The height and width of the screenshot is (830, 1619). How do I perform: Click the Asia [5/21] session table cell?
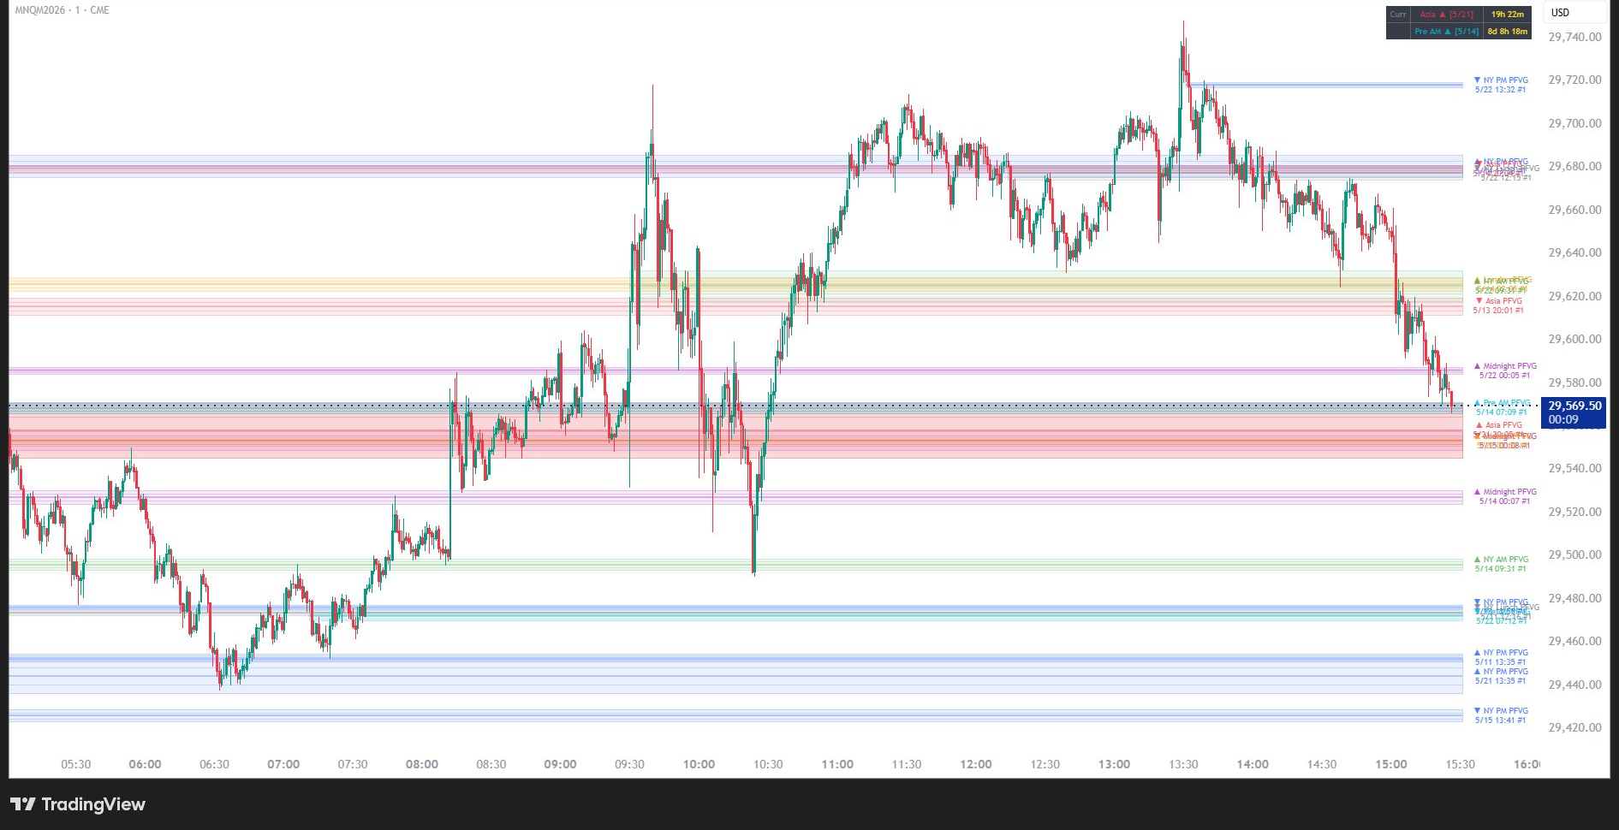pyautogui.click(x=1446, y=15)
